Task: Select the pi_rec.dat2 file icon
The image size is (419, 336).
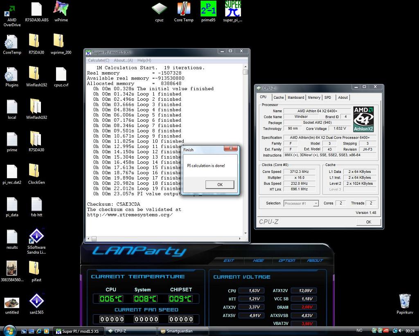Action: tap(12, 175)
